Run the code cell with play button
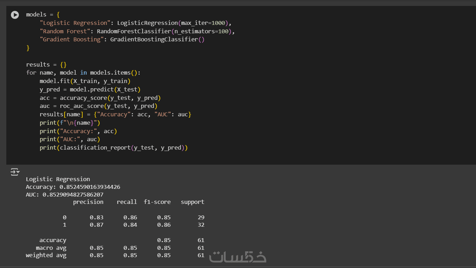This screenshot has height=268, width=476. 15,15
